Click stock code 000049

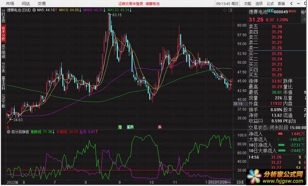click(x=281, y=12)
